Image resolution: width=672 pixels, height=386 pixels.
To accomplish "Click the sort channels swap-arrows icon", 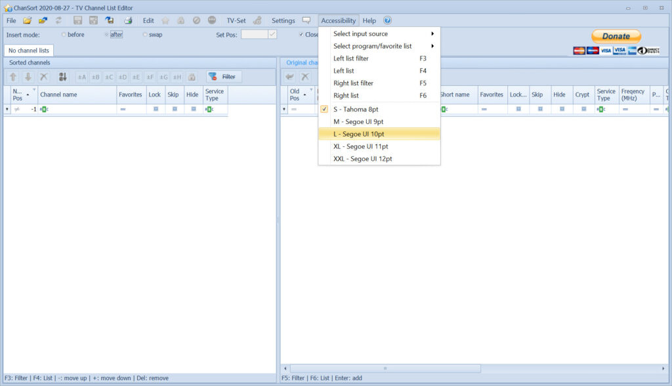I will (63, 77).
